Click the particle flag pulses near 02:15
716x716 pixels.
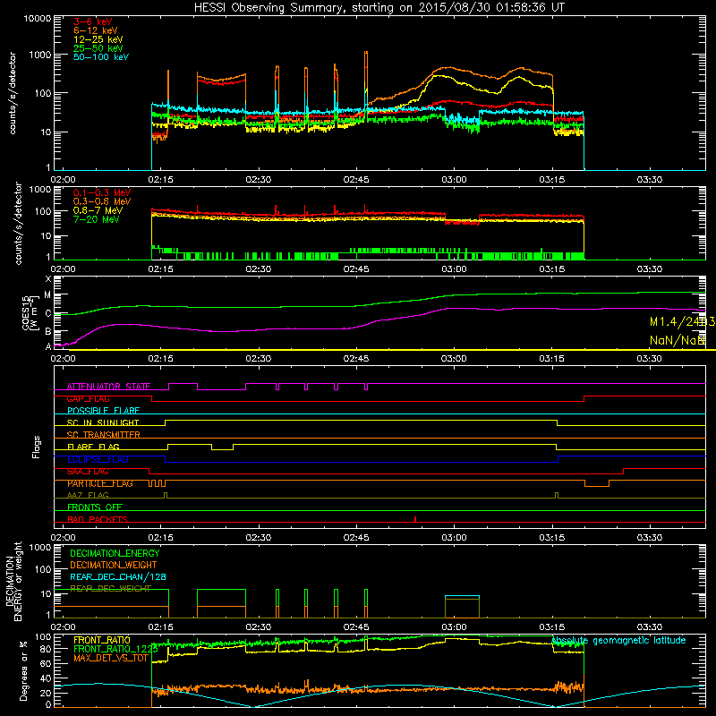pyautogui.click(x=158, y=483)
